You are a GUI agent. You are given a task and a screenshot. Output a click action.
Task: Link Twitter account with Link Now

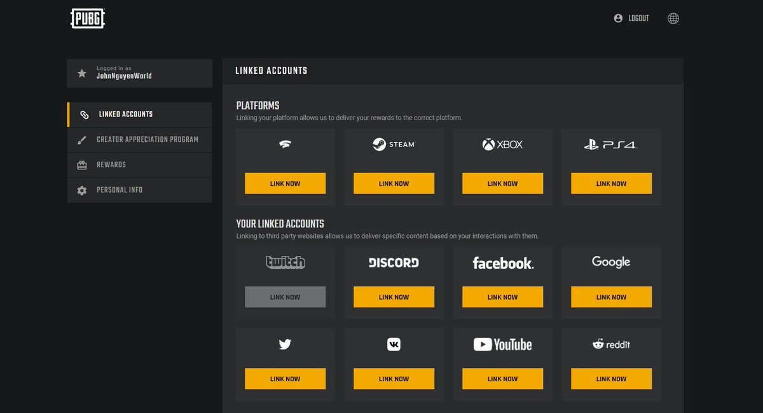point(285,379)
